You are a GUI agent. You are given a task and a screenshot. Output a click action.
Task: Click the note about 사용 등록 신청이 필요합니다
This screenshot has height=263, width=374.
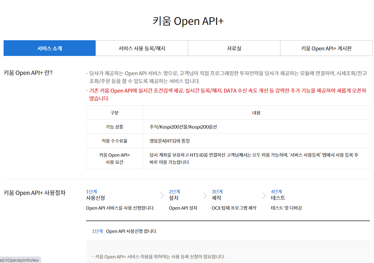pos(158,257)
